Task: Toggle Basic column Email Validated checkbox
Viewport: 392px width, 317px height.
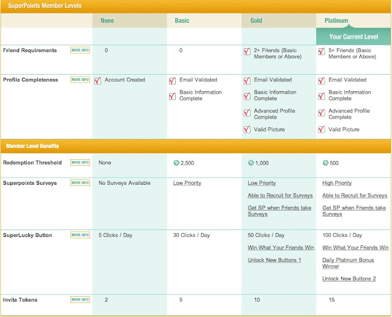Action: (172, 81)
